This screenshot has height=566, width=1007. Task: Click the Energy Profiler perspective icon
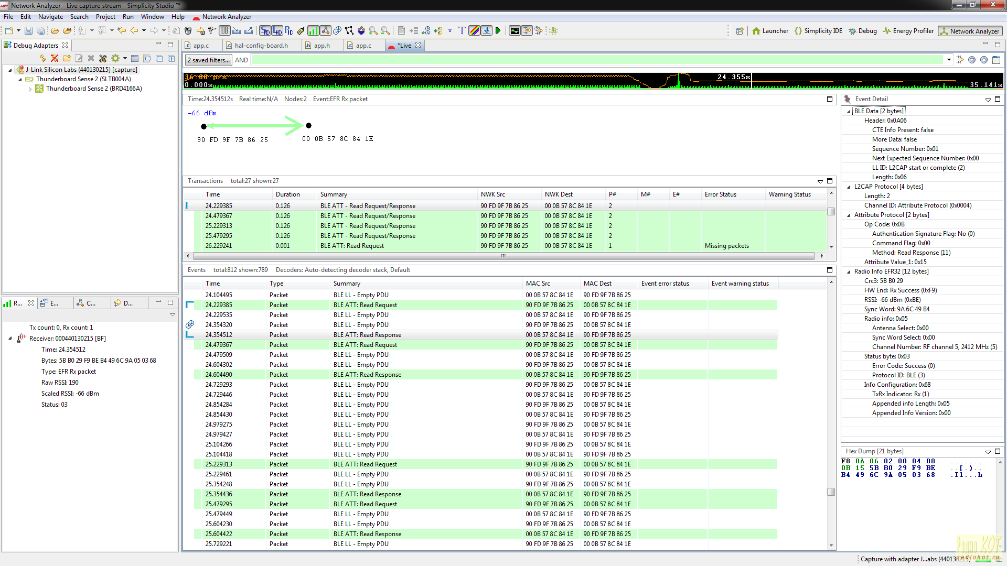[887, 31]
